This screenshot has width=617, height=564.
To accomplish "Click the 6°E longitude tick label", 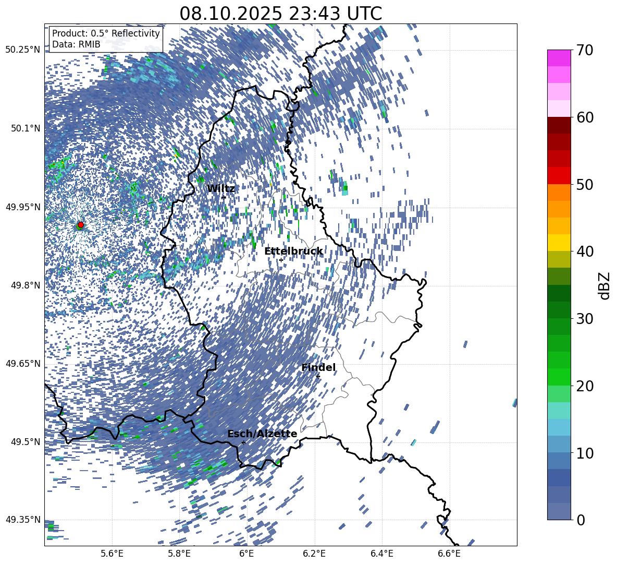I will [246, 554].
